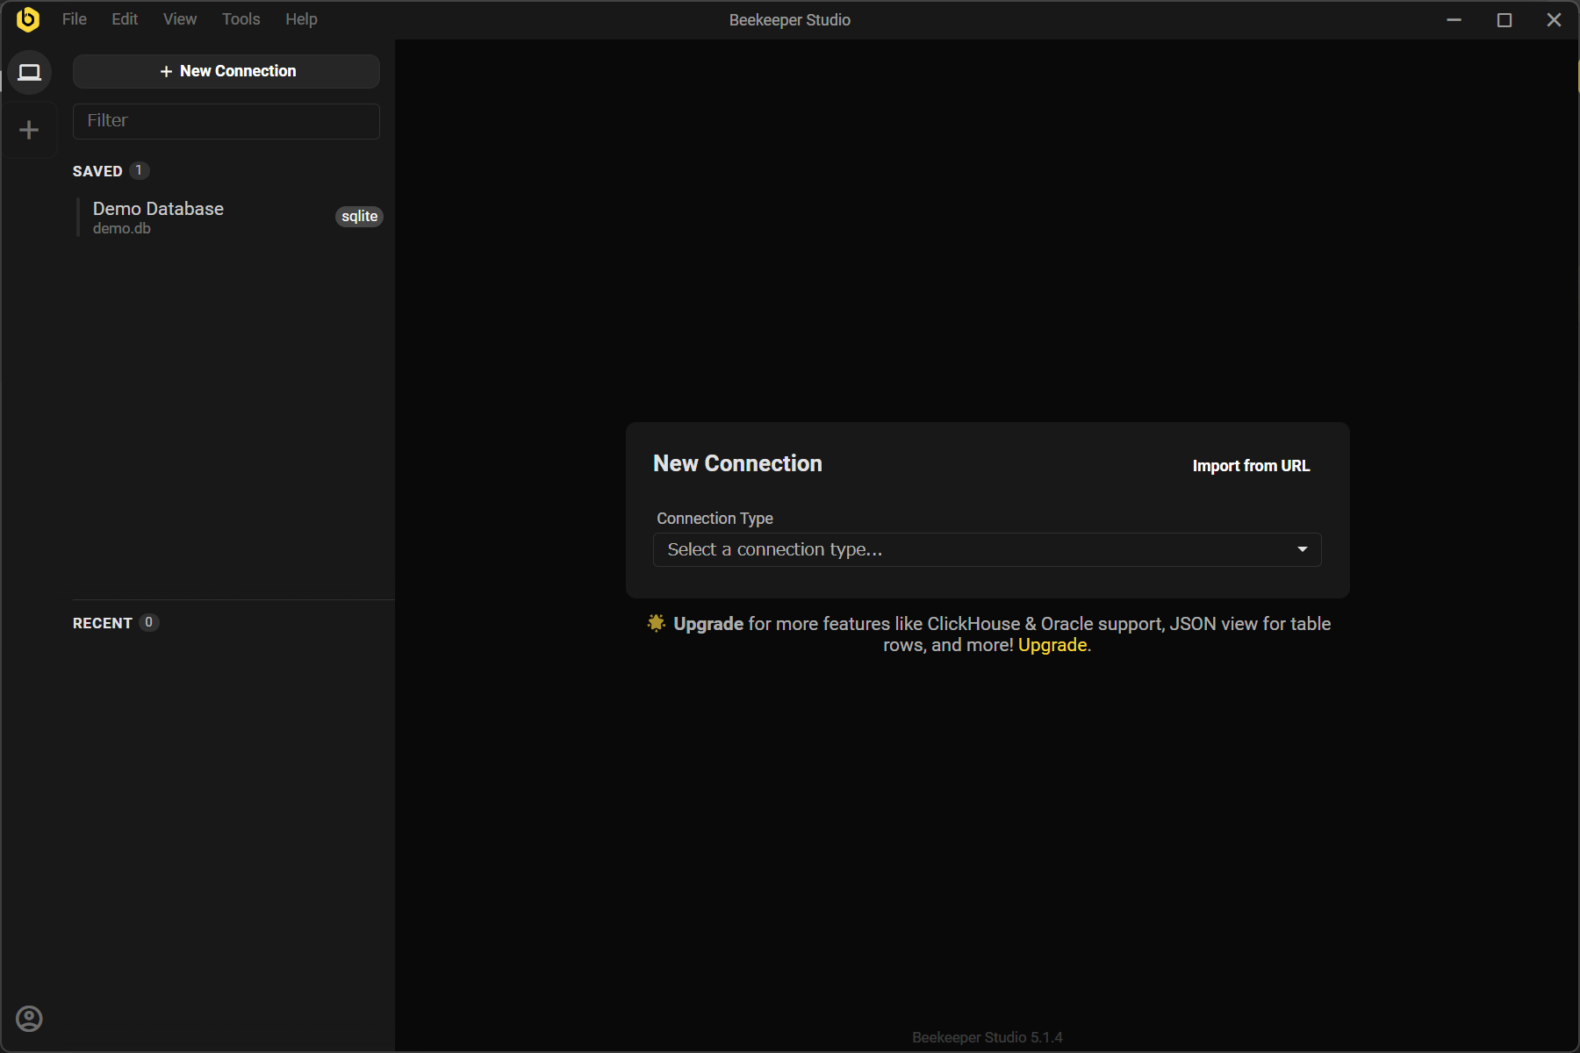Click the SAVED section header

[x=97, y=171]
